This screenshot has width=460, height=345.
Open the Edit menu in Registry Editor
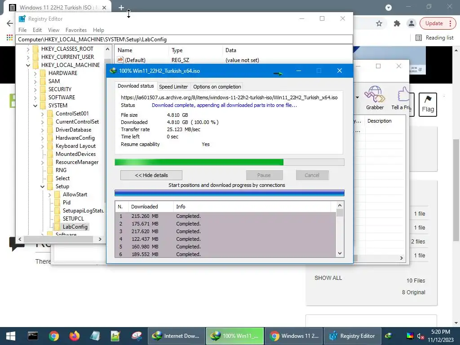coord(37,30)
